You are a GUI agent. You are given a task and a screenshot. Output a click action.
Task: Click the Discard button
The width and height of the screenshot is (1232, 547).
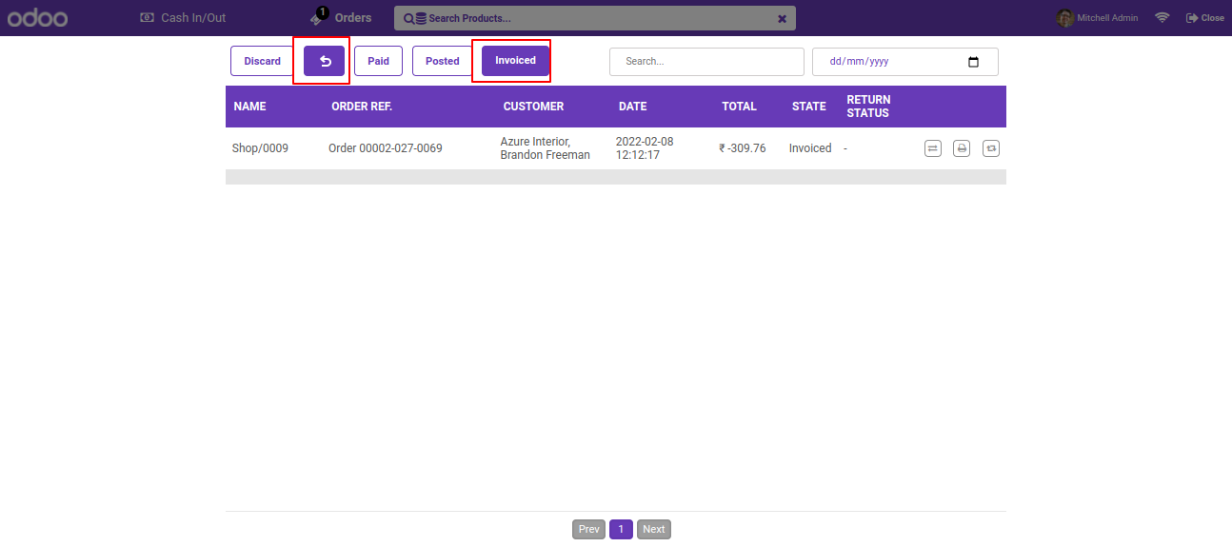[262, 61]
